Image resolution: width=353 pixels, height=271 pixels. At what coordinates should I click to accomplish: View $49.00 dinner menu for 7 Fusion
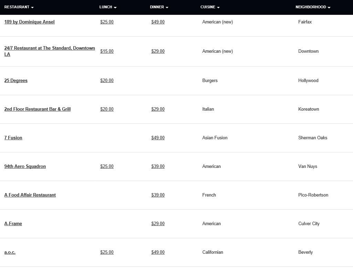[158, 138]
